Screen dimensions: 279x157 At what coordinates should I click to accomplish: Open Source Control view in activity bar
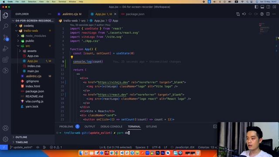click(6, 38)
